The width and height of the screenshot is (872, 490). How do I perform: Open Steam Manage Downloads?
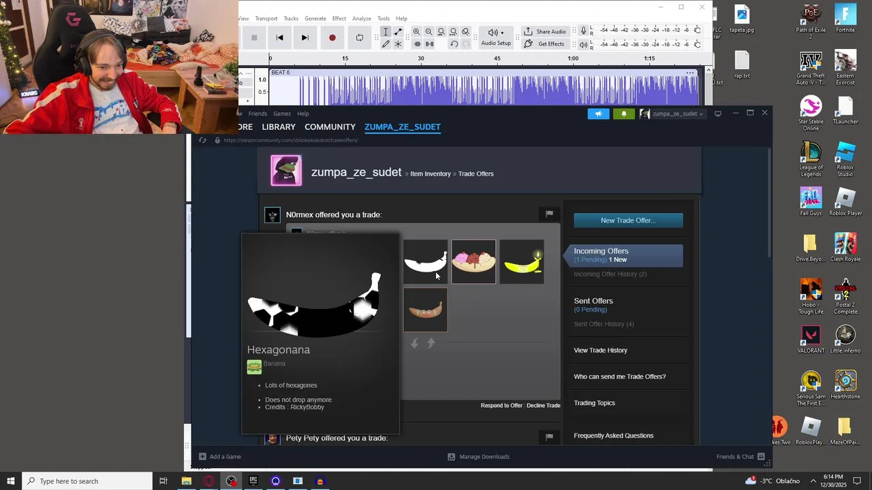coord(478,457)
